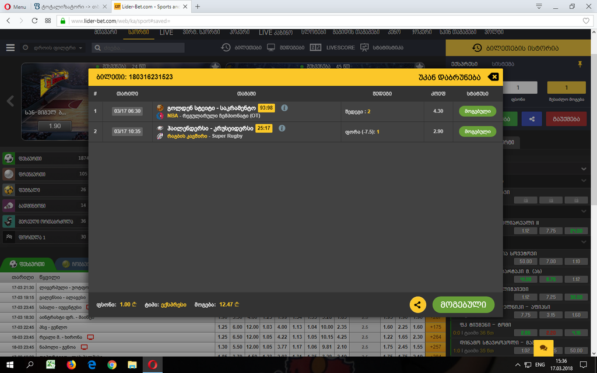Reload the Lider-Bet page
Viewport: 597px width, 373px height.
[34, 20]
